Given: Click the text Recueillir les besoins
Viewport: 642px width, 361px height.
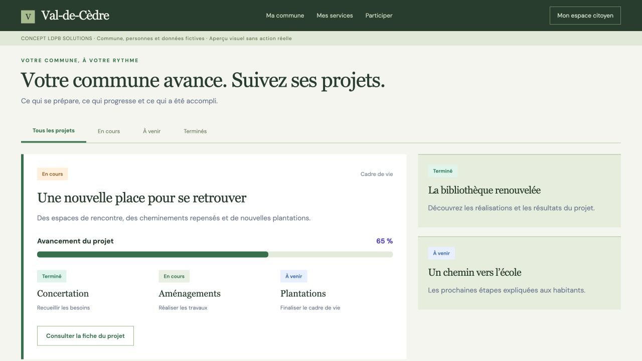Looking at the screenshot, I should click(64, 308).
